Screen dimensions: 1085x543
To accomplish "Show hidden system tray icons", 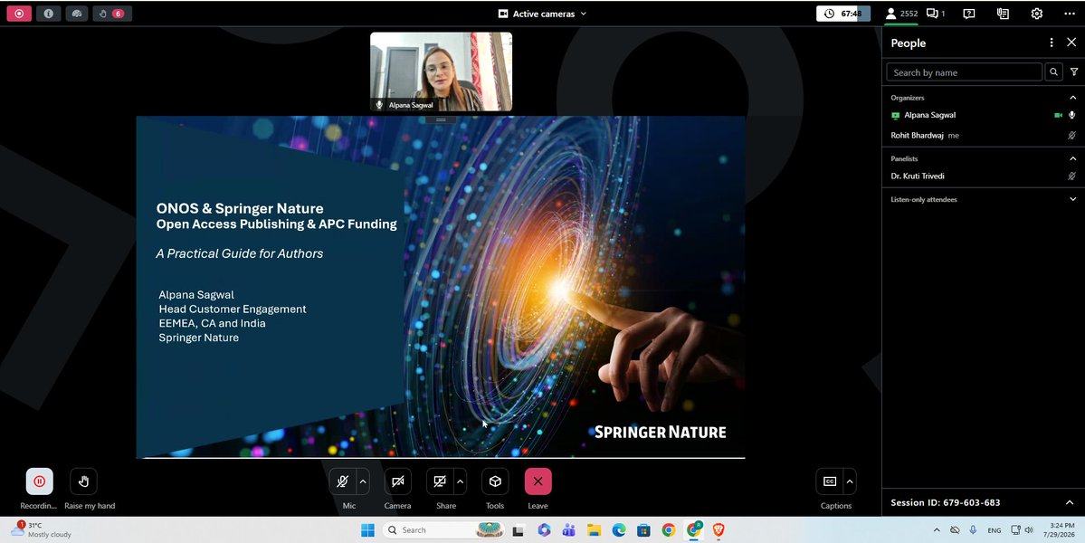I will 937,529.
